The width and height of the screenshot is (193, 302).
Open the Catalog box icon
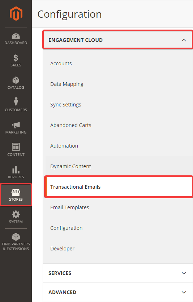[16, 80]
